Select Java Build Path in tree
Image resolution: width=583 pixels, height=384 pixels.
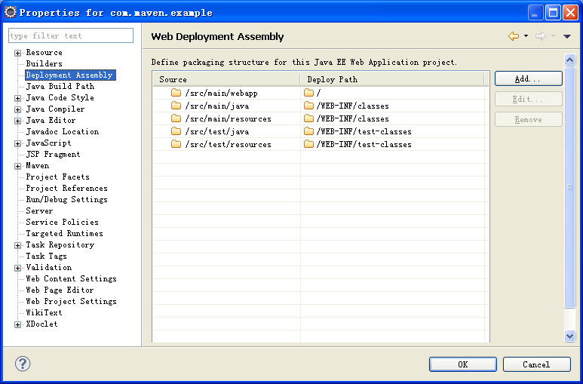(x=60, y=87)
